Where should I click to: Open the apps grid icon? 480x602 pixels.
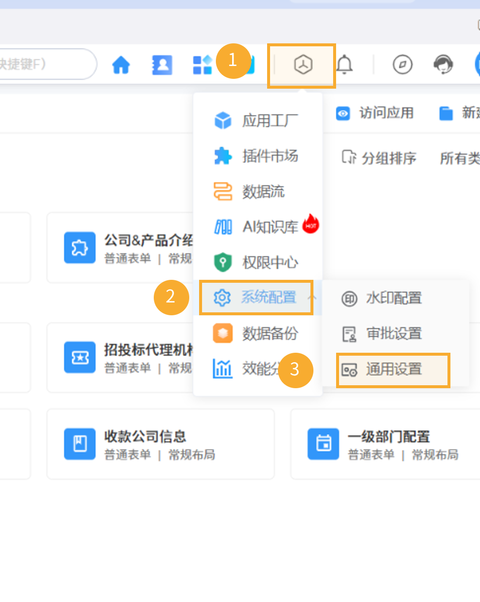[202, 65]
